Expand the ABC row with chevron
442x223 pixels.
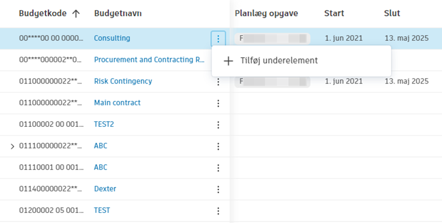pyautogui.click(x=13, y=146)
